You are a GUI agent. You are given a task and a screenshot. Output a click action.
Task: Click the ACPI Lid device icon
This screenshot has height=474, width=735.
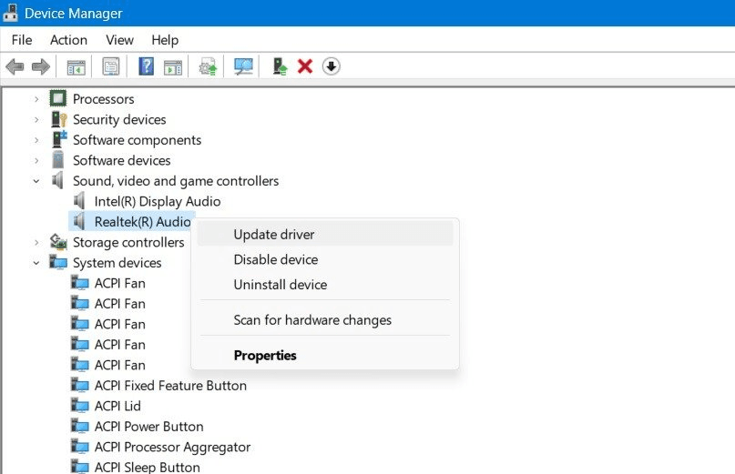(79, 405)
